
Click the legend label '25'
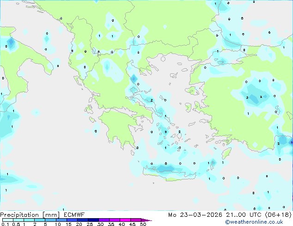click(x=90, y=224)
